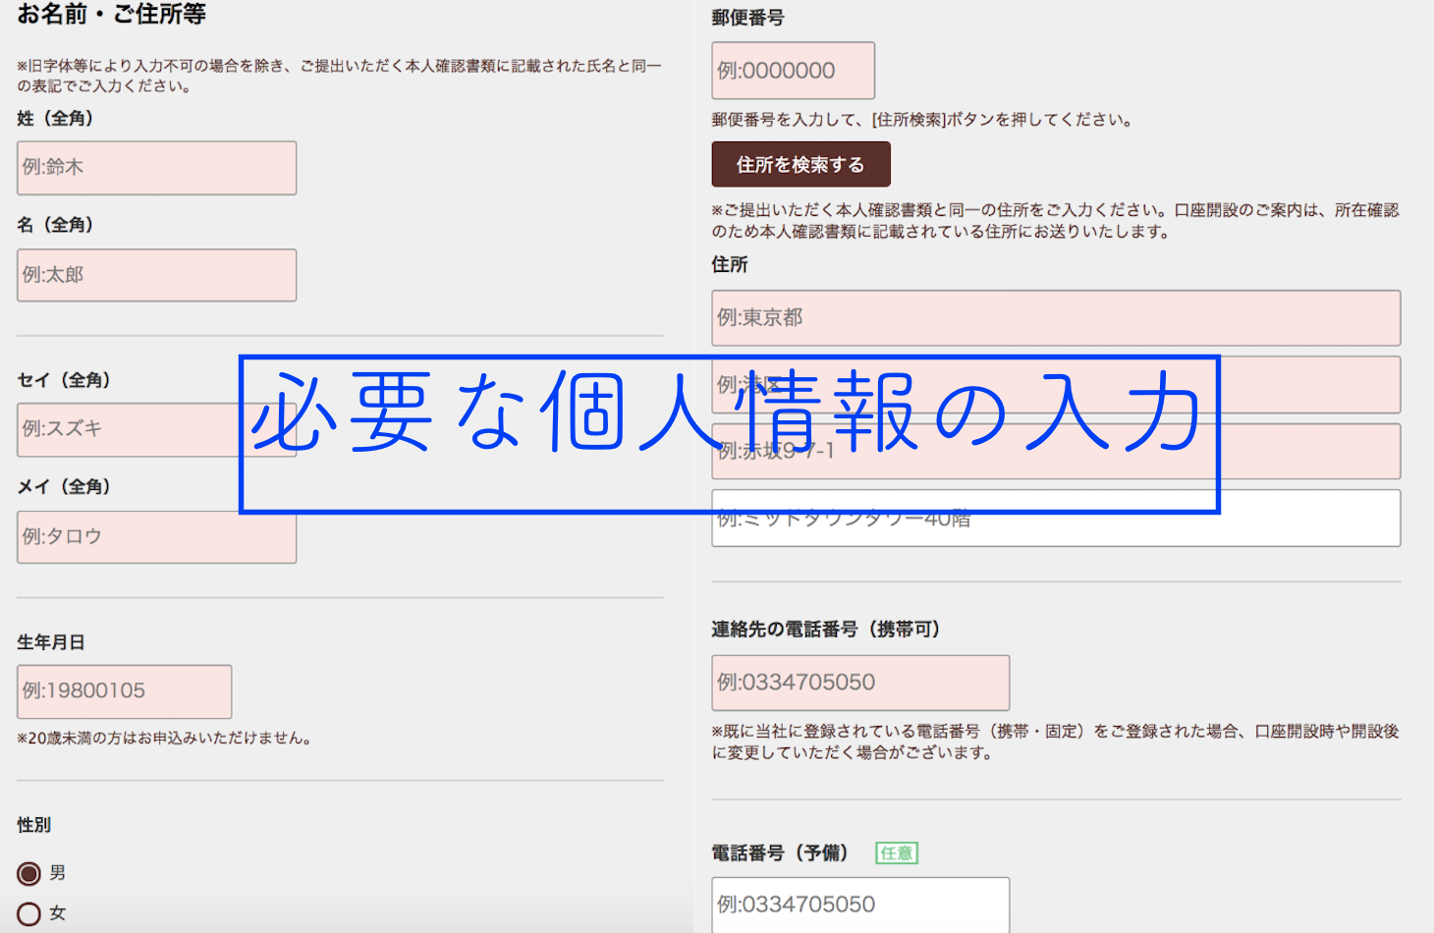Screen dimensions: 1434x933
Task: Click the 姓 (全角) surname input field
Action: point(156,168)
